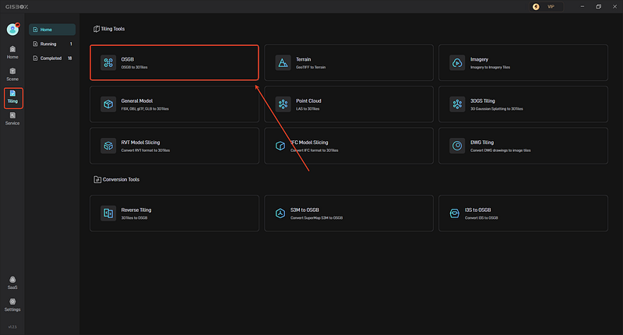Image resolution: width=623 pixels, height=335 pixels.
Task: Select the Home tab in task list
Action: [52, 30]
